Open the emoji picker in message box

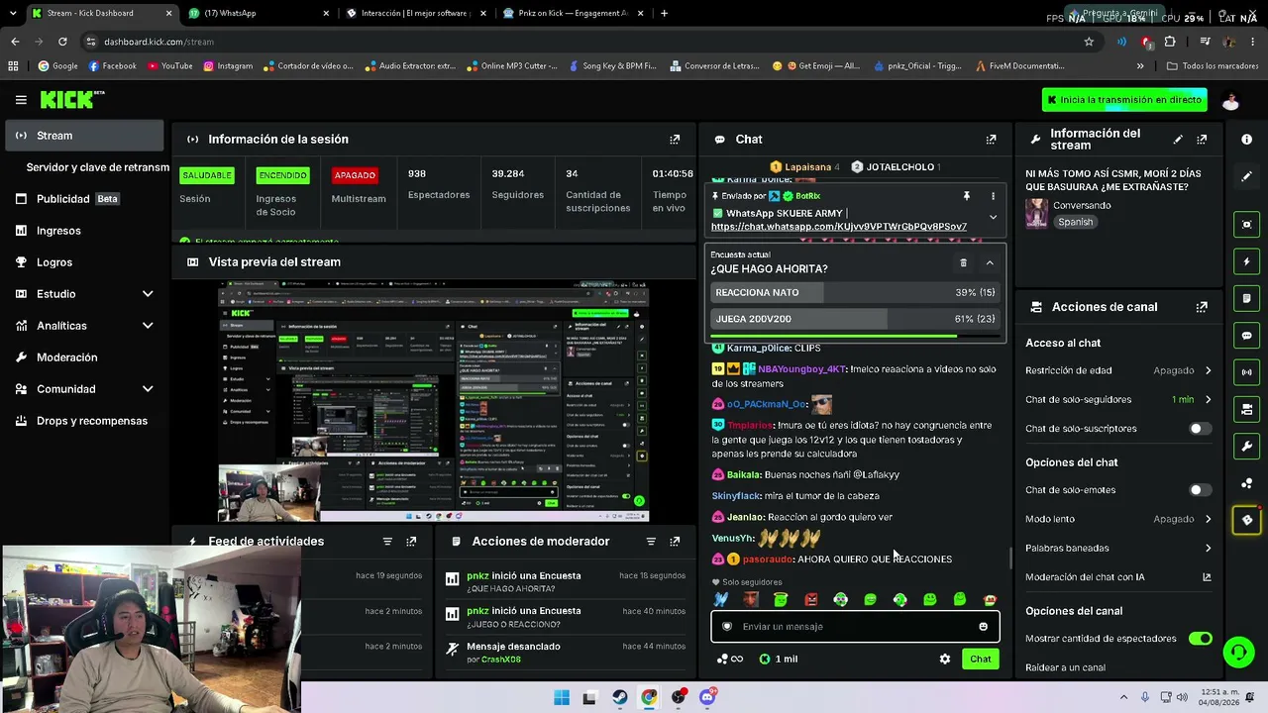(x=983, y=627)
